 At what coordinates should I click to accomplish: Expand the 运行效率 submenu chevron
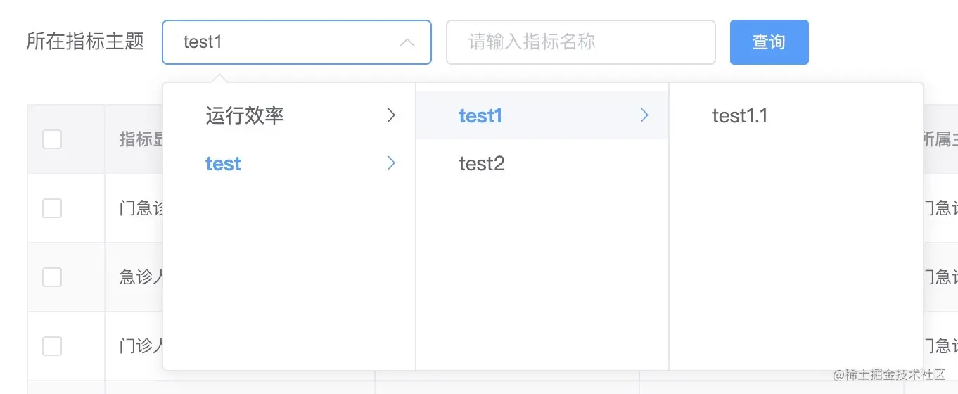coord(392,115)
